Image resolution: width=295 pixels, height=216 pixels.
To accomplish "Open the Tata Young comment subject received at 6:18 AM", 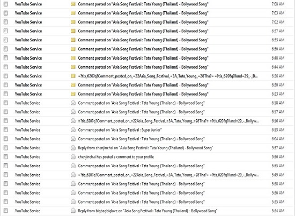I will [141, 103].
